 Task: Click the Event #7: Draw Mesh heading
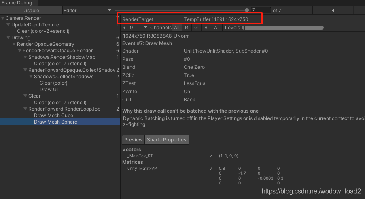tap(147, 43)
